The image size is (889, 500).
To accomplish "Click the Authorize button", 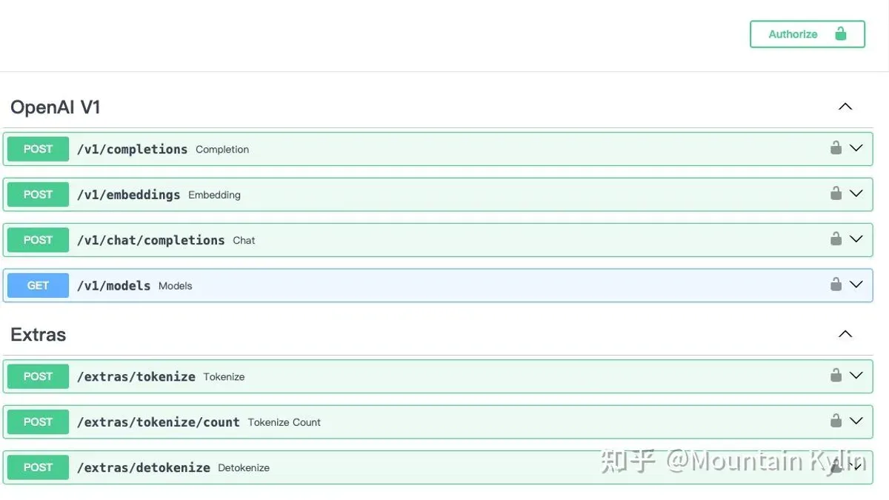I will pyautogui.click(x=808, y=34).
